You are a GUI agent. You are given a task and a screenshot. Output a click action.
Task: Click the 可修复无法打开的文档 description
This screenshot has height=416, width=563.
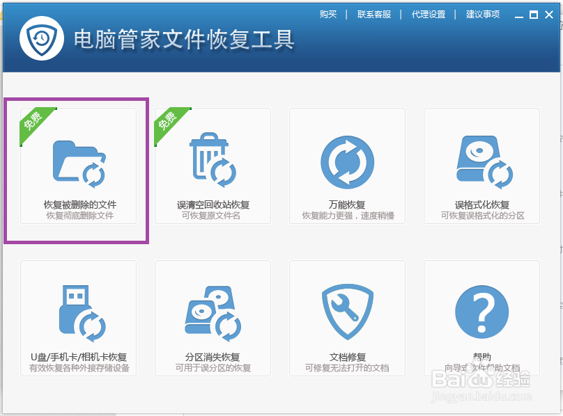(347, 368)
